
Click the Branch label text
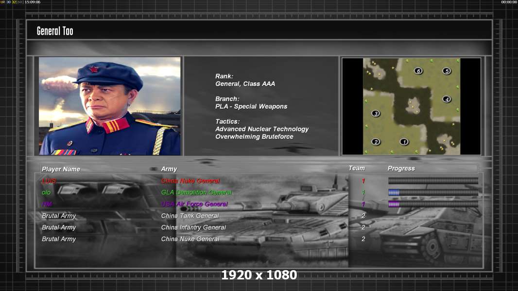[227, 99]
